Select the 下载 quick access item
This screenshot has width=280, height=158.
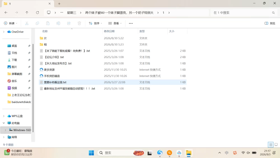click(14, 60)
